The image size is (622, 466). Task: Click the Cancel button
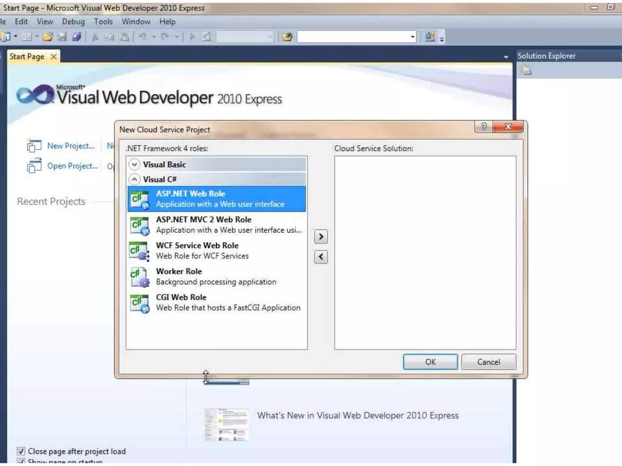coord(488,362)
